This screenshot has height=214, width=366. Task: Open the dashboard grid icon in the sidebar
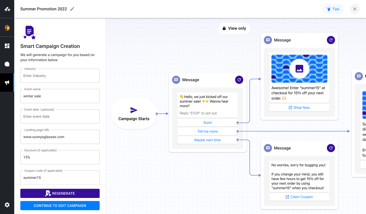7,46
